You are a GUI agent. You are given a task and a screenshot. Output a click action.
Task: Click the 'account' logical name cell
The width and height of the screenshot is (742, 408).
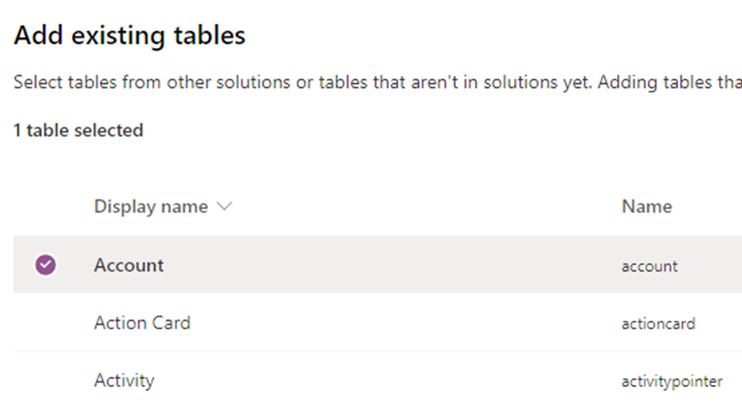click(x=649, y=266)
